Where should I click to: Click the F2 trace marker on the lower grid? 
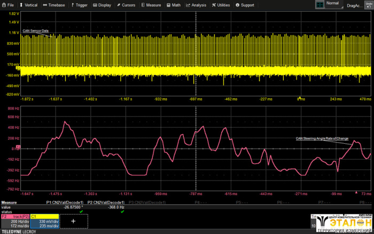coord(18,147)
